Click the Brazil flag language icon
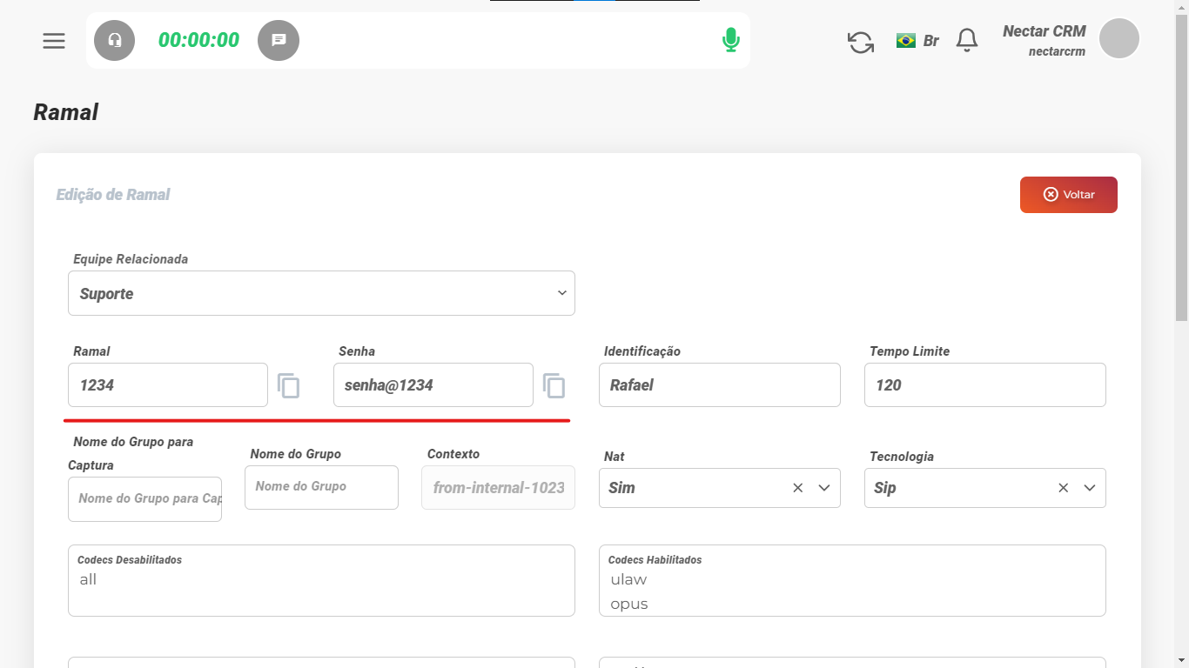This screenshot has width=1189, height=668. tap(906, 40)
